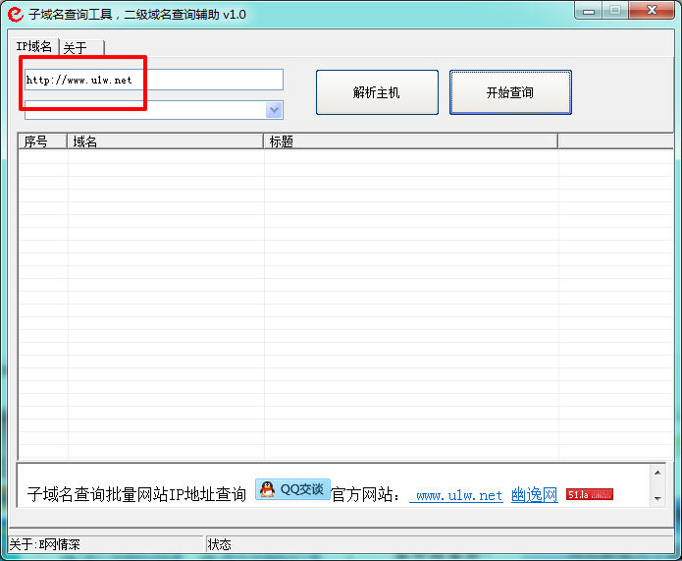Click the 开始查询 button

coord(510,92)
